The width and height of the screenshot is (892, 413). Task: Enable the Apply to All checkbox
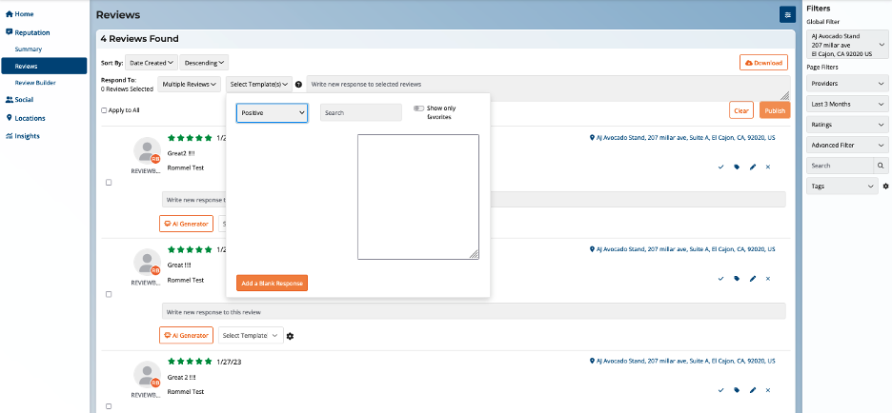pos(104,110)
